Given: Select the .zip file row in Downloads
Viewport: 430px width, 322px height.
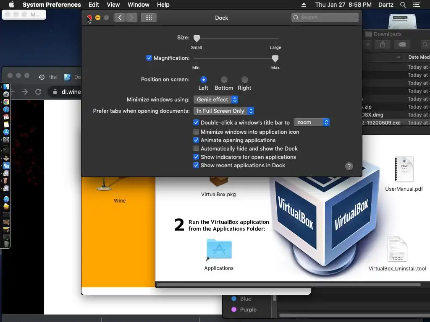Looking at the screenshot, I should tap(396, 107).
